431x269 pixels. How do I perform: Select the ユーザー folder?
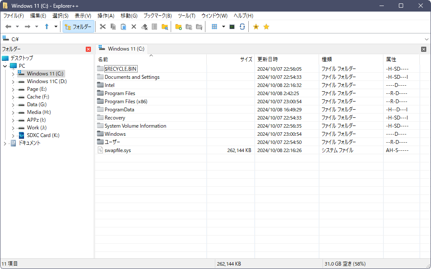click(112, 142)
